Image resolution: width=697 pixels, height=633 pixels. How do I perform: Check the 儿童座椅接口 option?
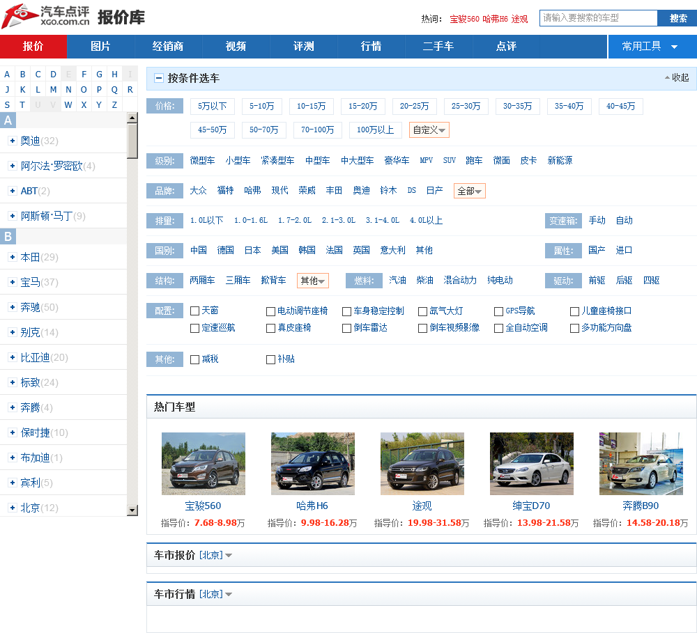pos(574,311)
